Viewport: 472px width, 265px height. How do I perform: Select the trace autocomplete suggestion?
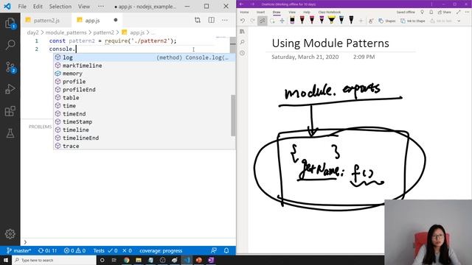(145, 146)
